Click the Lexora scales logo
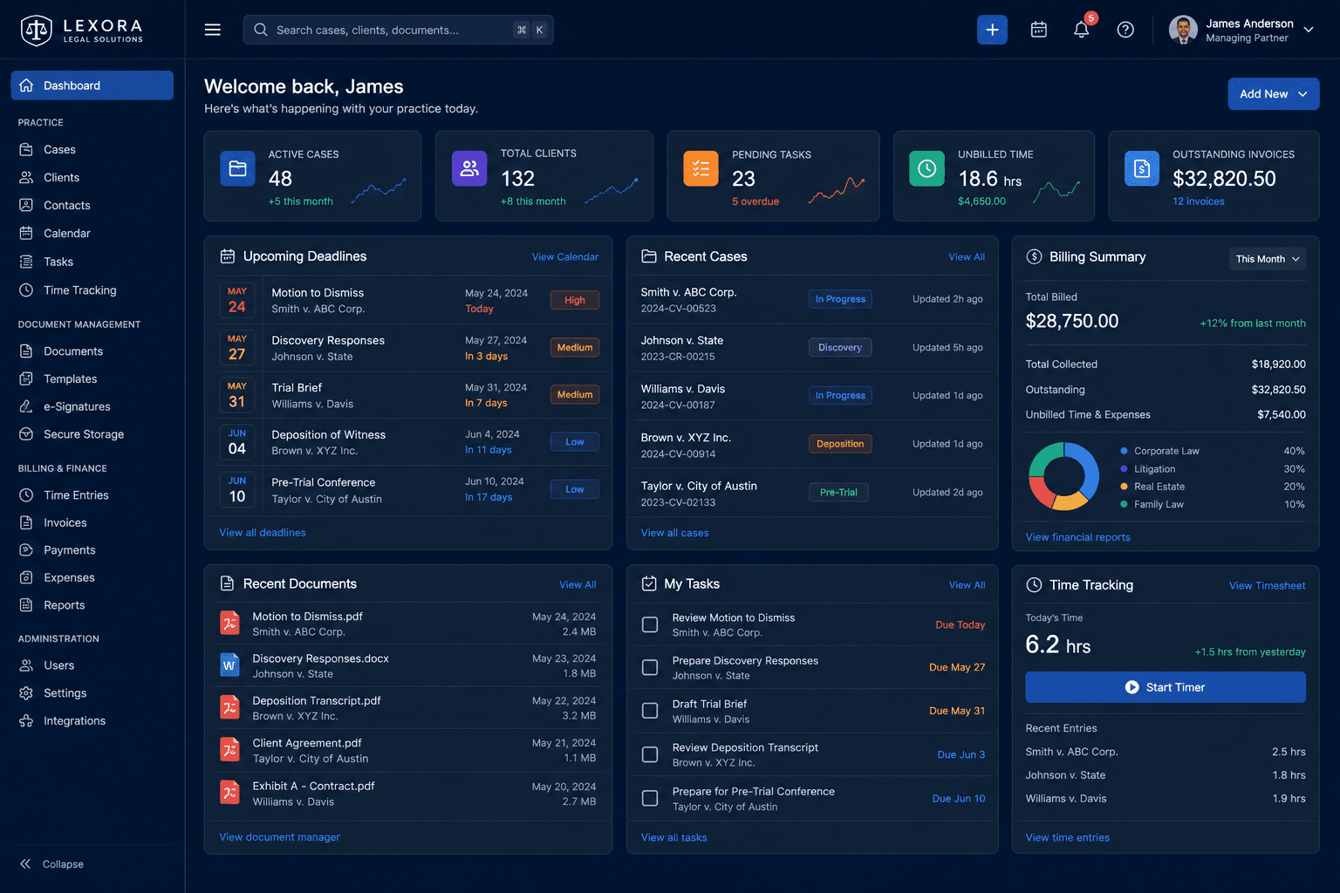The height and width of the screenshot is (893, 1340). tap(36, 31)
